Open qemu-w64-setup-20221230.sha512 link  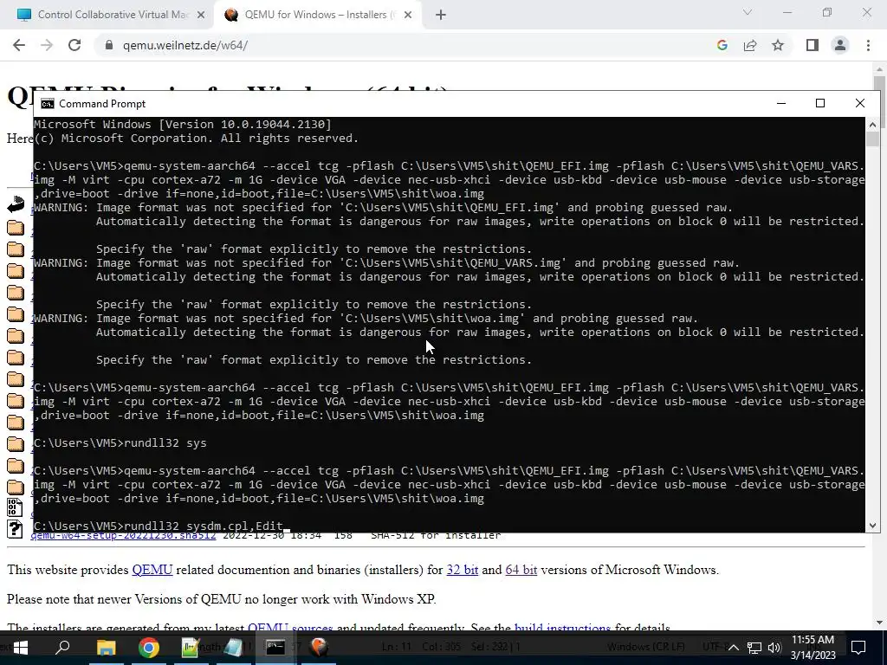[123, 535]
